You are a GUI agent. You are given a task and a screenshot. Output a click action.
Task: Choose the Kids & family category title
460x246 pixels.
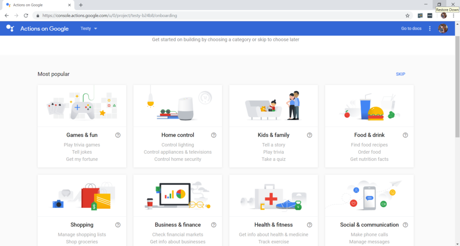point(273,135)
